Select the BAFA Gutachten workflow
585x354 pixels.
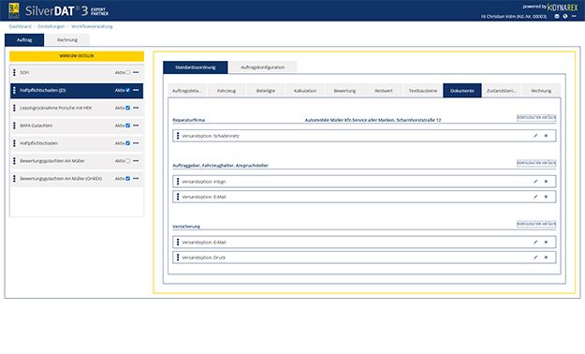click(77, 125)
